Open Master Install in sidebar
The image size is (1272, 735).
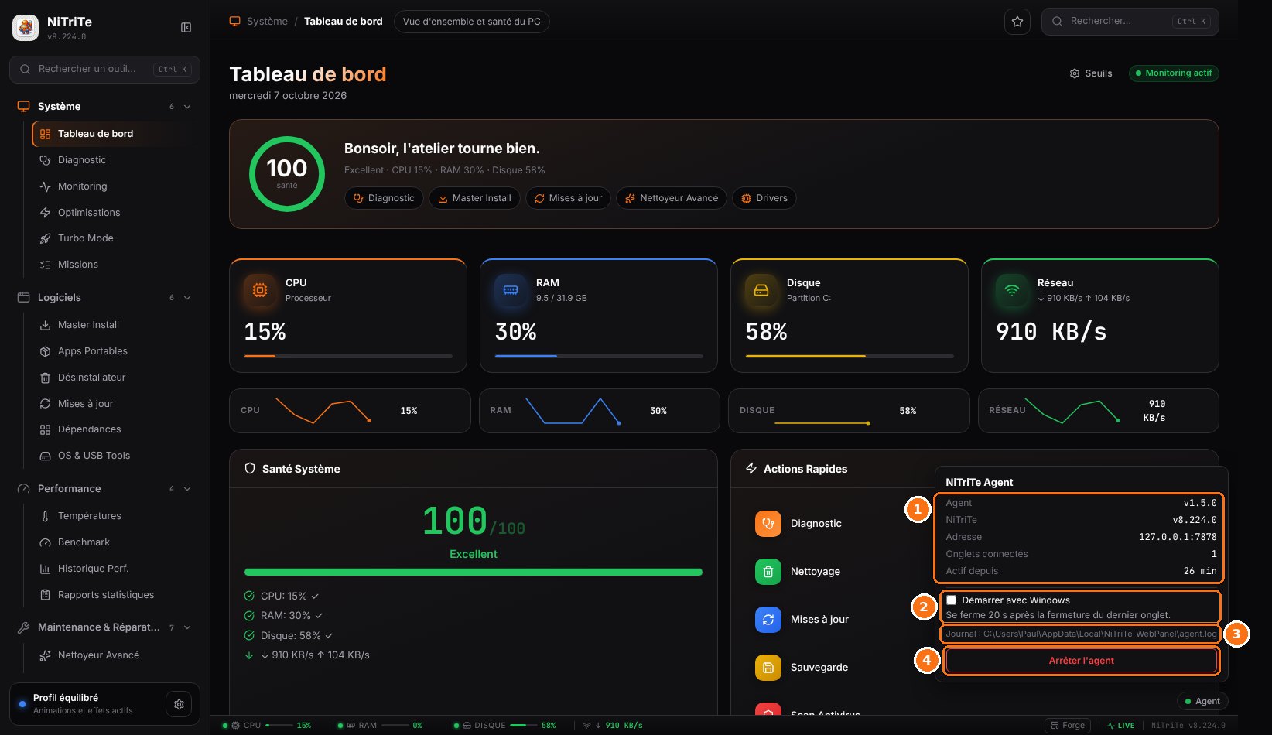coord(115,325)
